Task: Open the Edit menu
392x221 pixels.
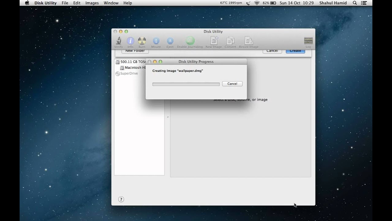Action: (x=77, y=3)
